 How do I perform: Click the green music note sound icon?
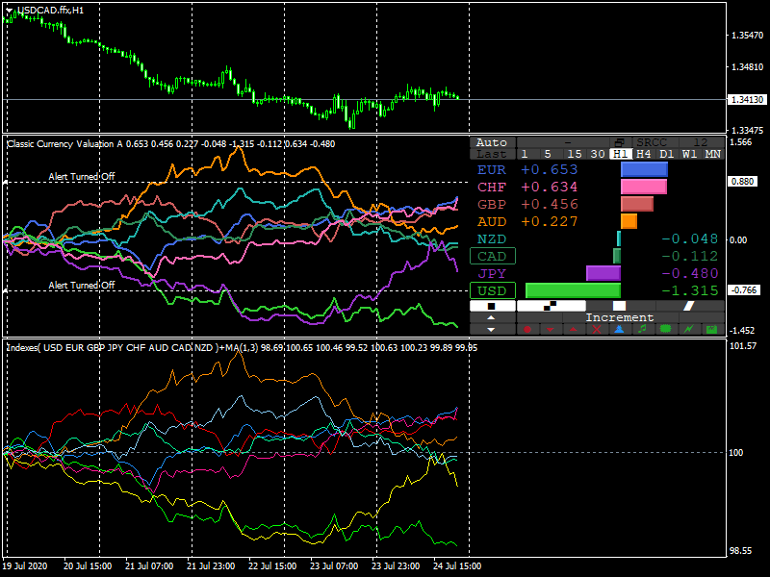(642, 330)
